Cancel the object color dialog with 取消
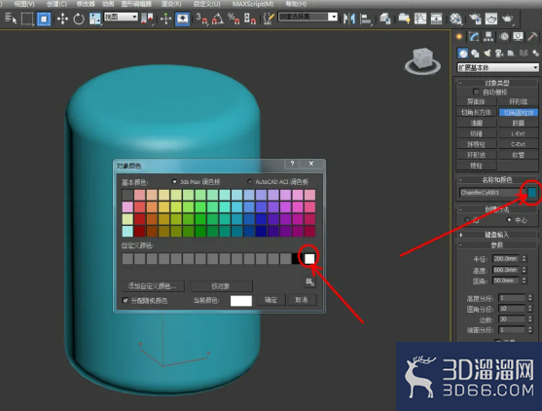 (302, 300)
